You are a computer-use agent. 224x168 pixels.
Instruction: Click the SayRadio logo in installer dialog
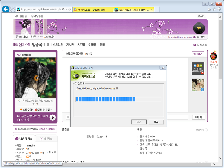pyautogui.click(x=84, y=75)
